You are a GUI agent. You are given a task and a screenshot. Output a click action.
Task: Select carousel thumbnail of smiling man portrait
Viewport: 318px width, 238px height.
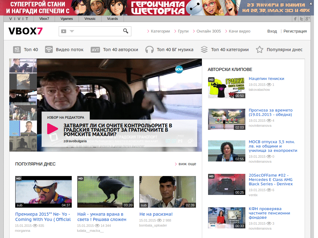(x=23, y=128)
